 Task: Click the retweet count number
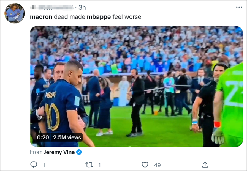click(x=99, y=165)
